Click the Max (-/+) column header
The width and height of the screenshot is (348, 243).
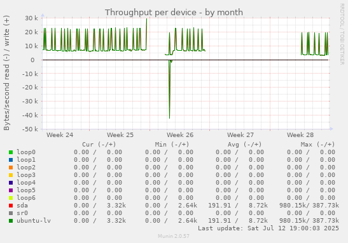tap(317, 145)
